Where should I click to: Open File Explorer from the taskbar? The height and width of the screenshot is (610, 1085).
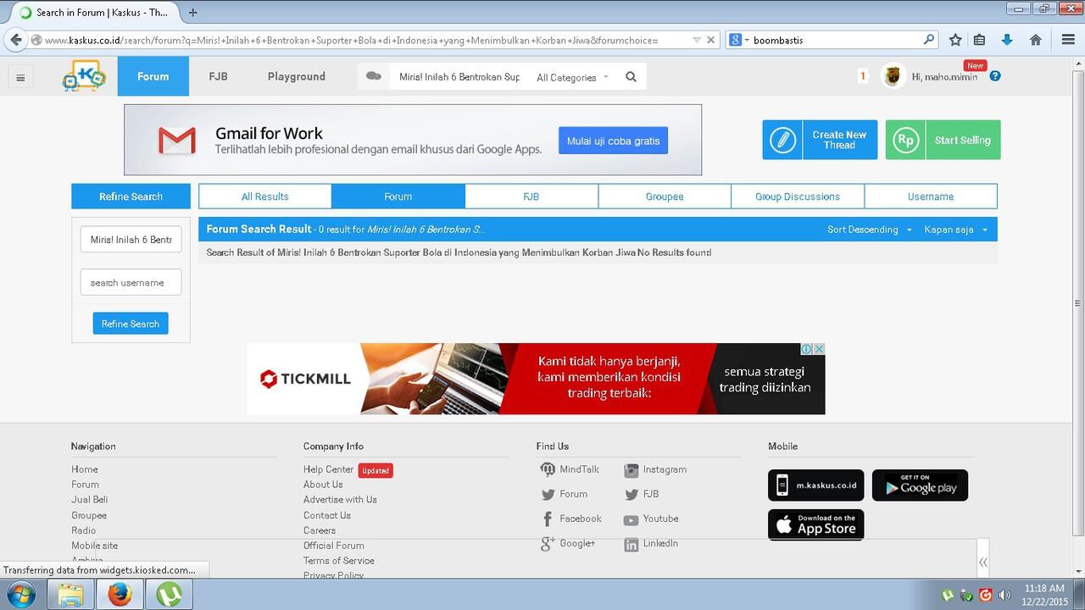pyautogui.click(x=70, y=594)
